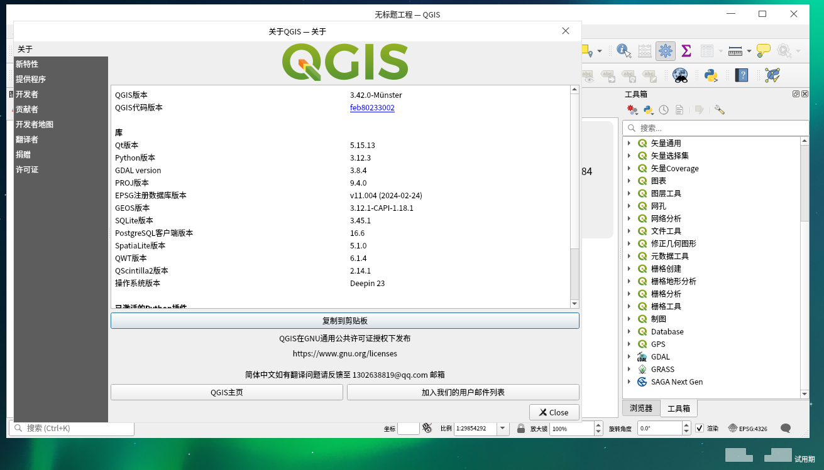Select the Measure line ruler tool

point(735,51)
